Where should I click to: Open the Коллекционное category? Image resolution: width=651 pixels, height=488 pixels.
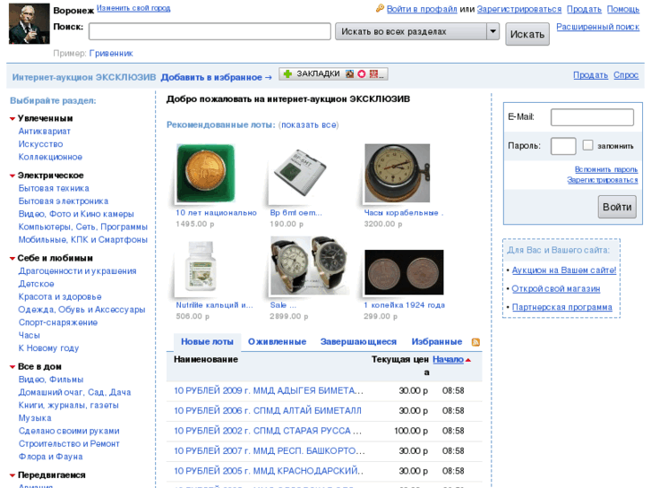50,157
